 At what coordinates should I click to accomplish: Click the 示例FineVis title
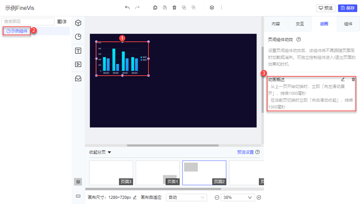pos(20,8)
